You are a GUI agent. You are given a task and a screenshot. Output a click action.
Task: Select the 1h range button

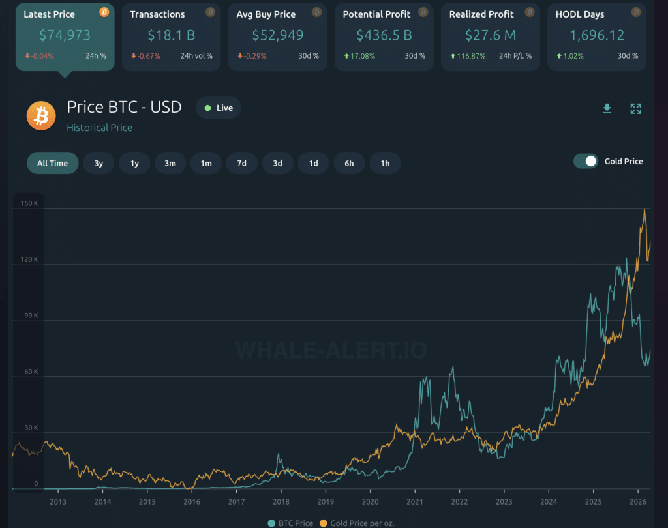pos(385,163)
